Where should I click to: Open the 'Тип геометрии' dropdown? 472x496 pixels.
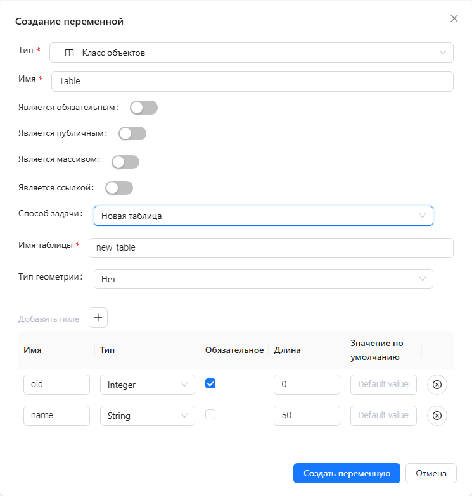pos(263,279)
